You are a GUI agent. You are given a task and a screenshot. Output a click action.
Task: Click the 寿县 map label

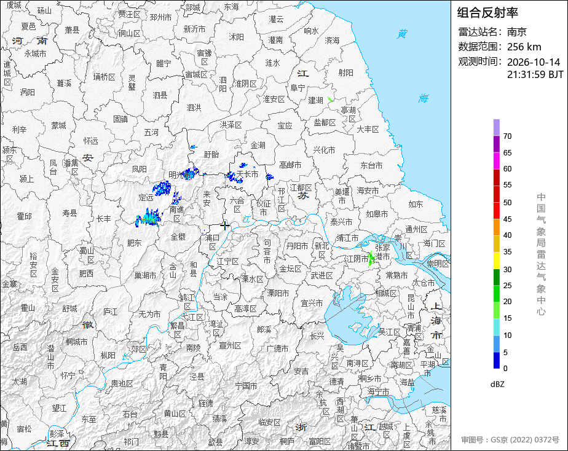pos(69,213)
